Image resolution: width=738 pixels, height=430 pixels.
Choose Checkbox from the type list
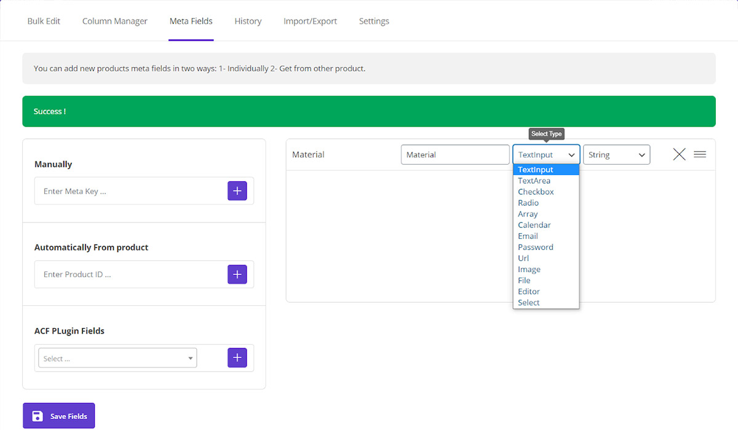click(x=536, y=192)
